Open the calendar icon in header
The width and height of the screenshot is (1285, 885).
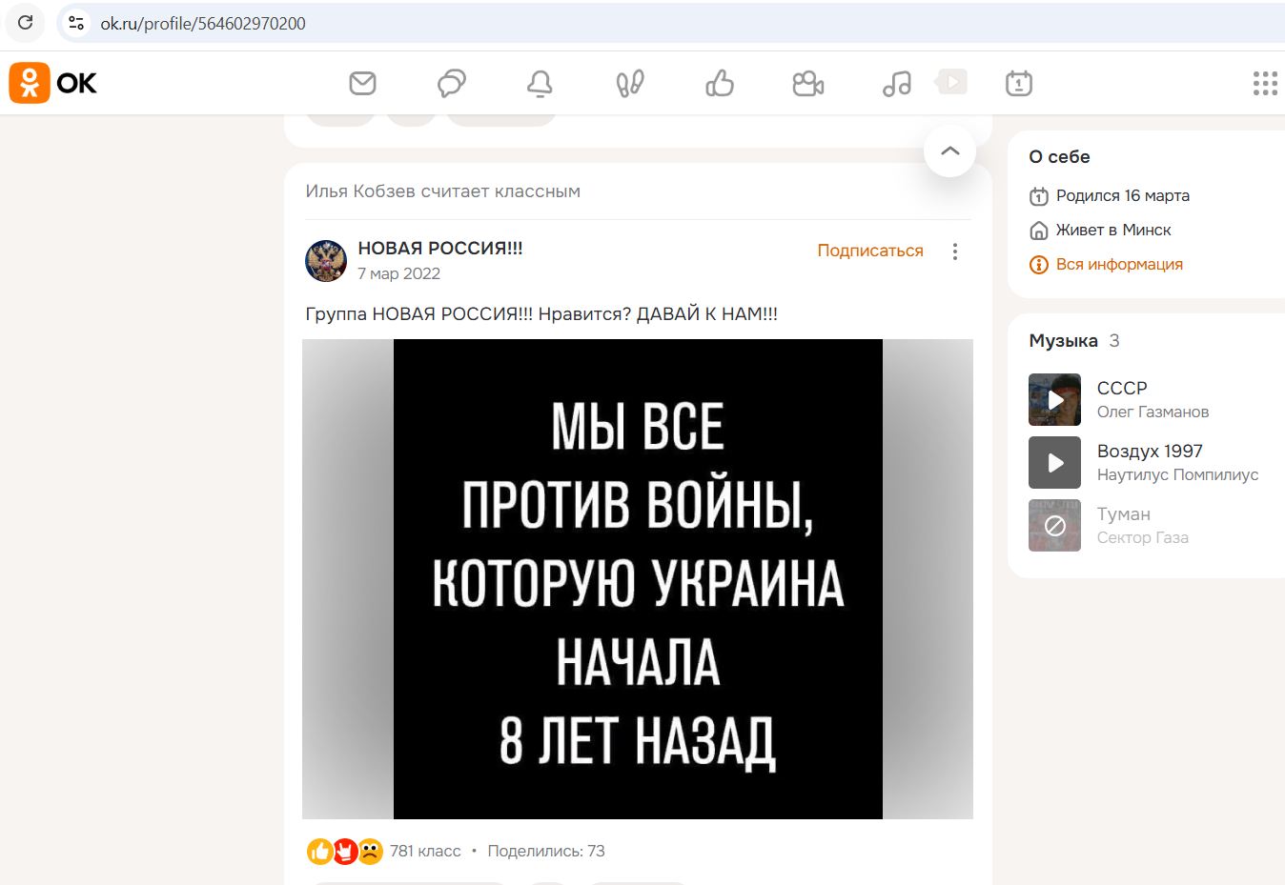(x=1019, y=84)
